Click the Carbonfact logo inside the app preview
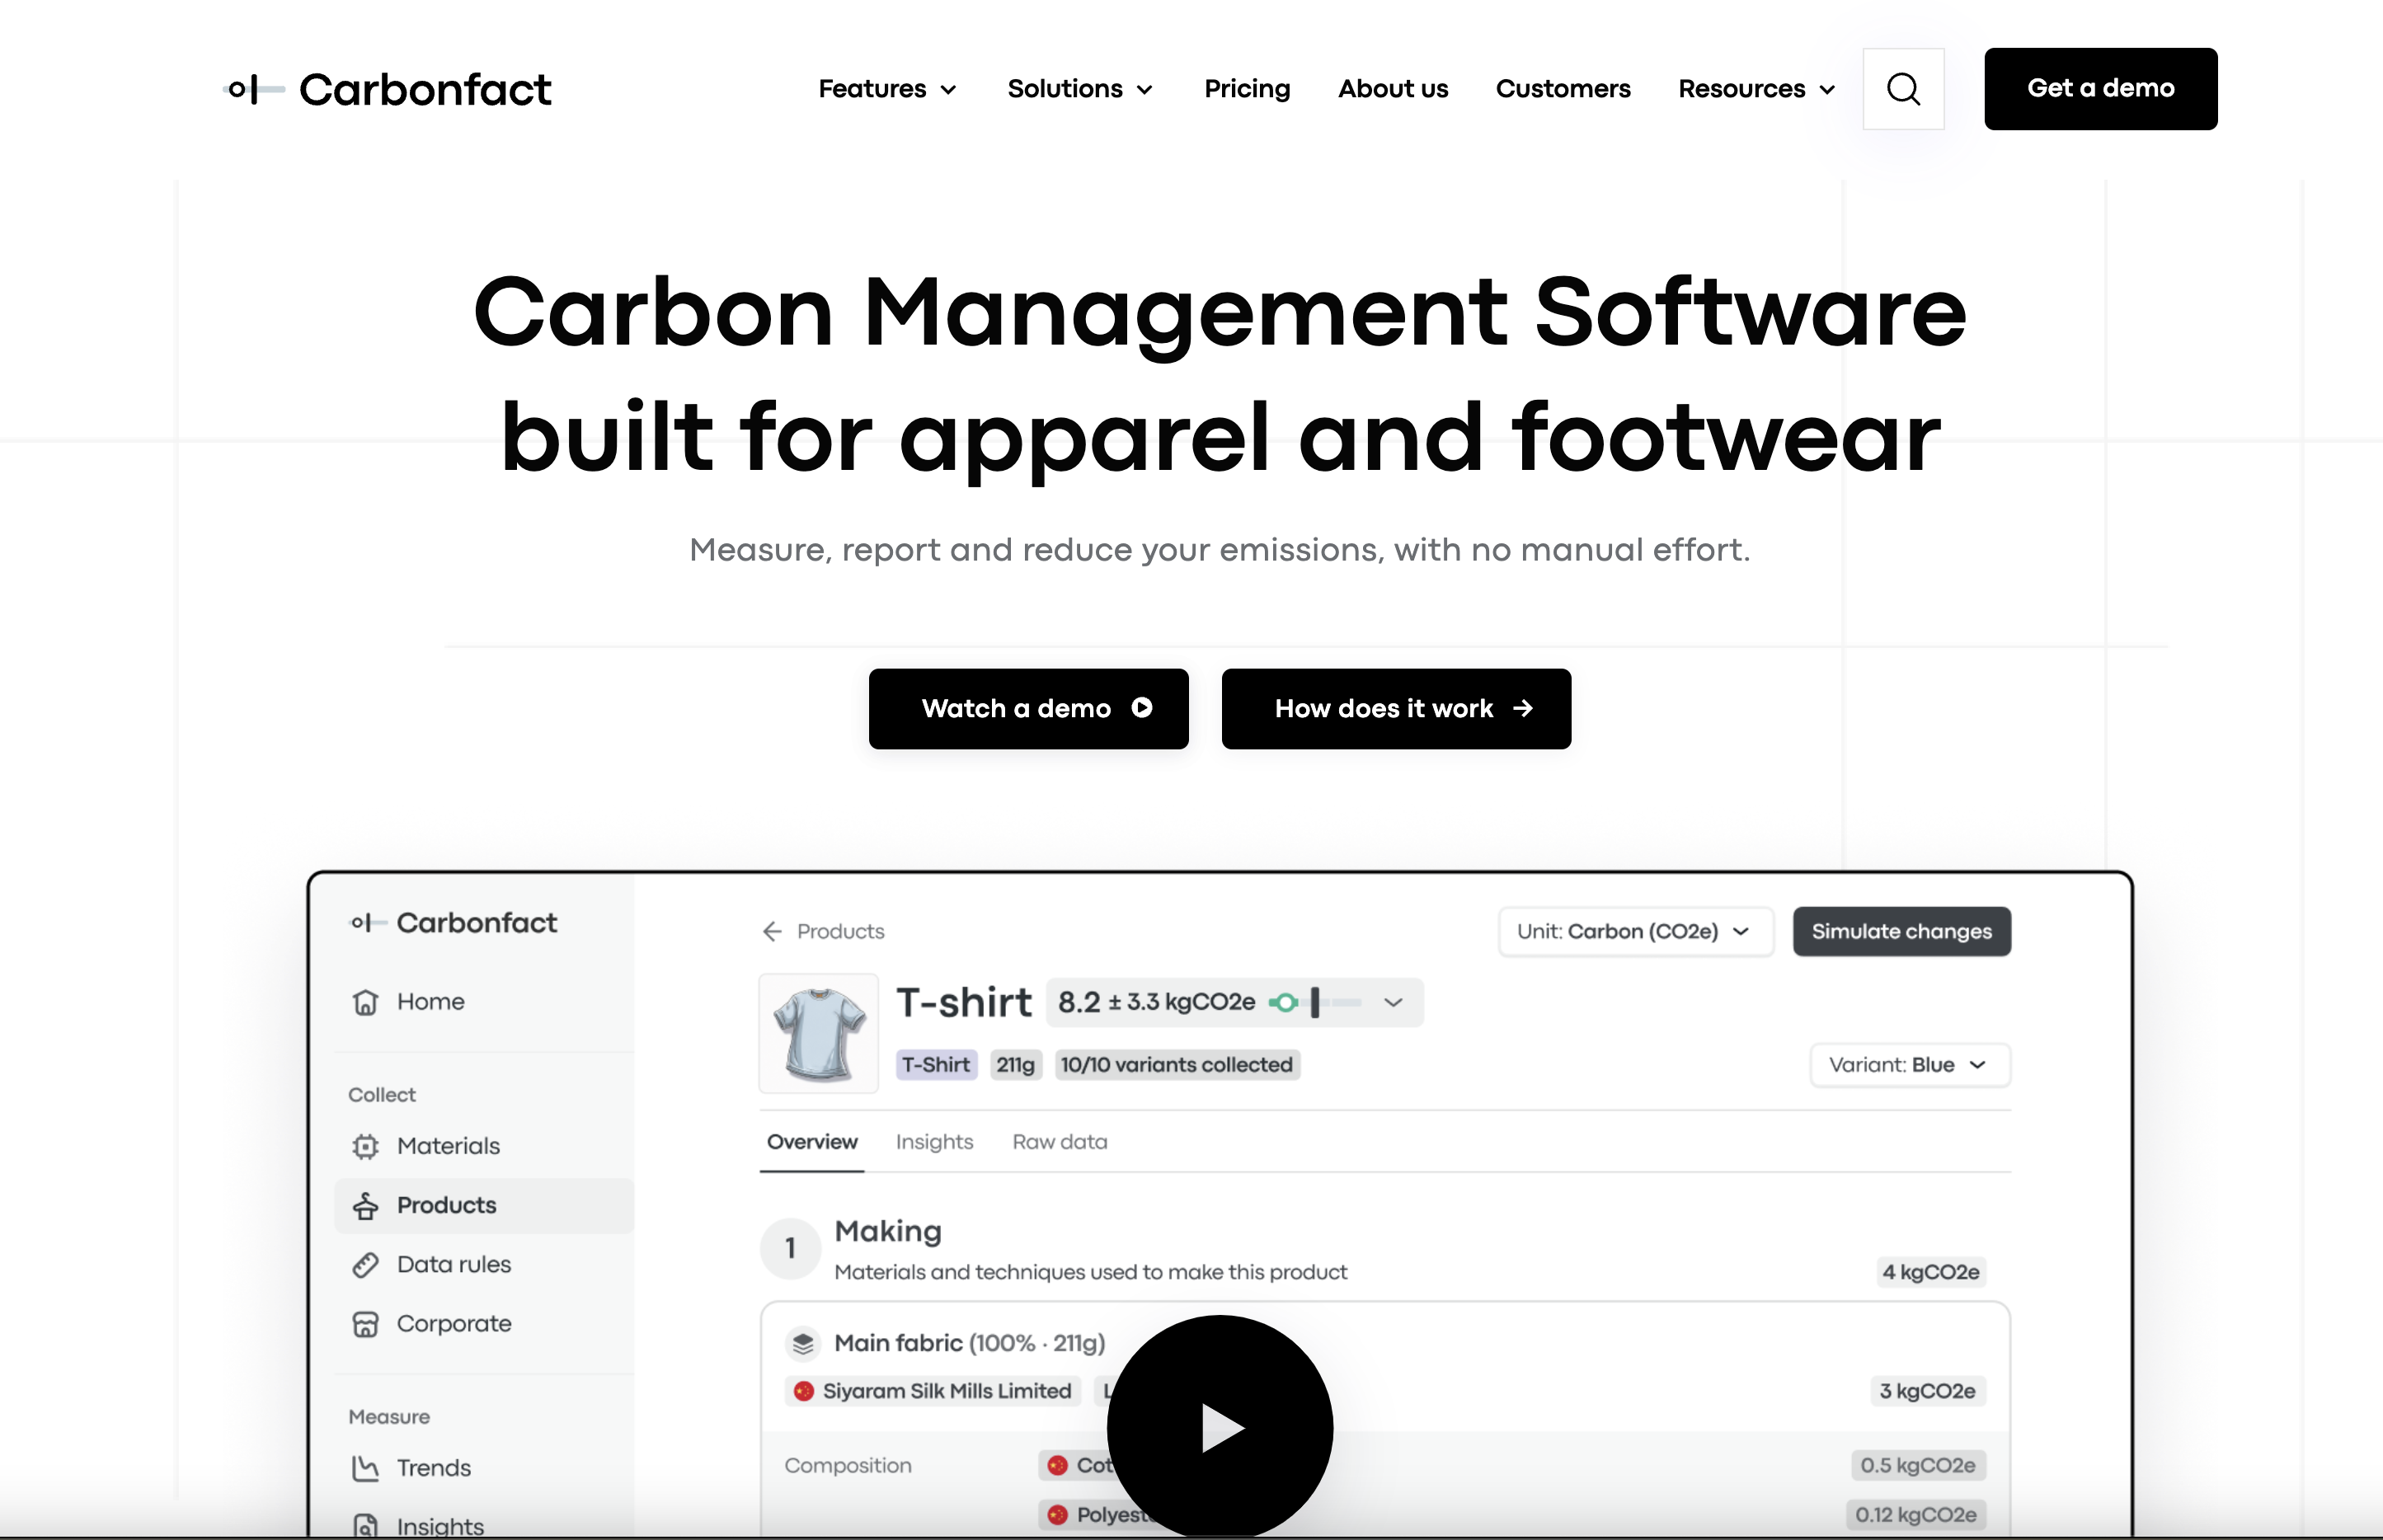Image resolution: width=2383 pixels, height=1540 pixels. [x=453, y=923]
